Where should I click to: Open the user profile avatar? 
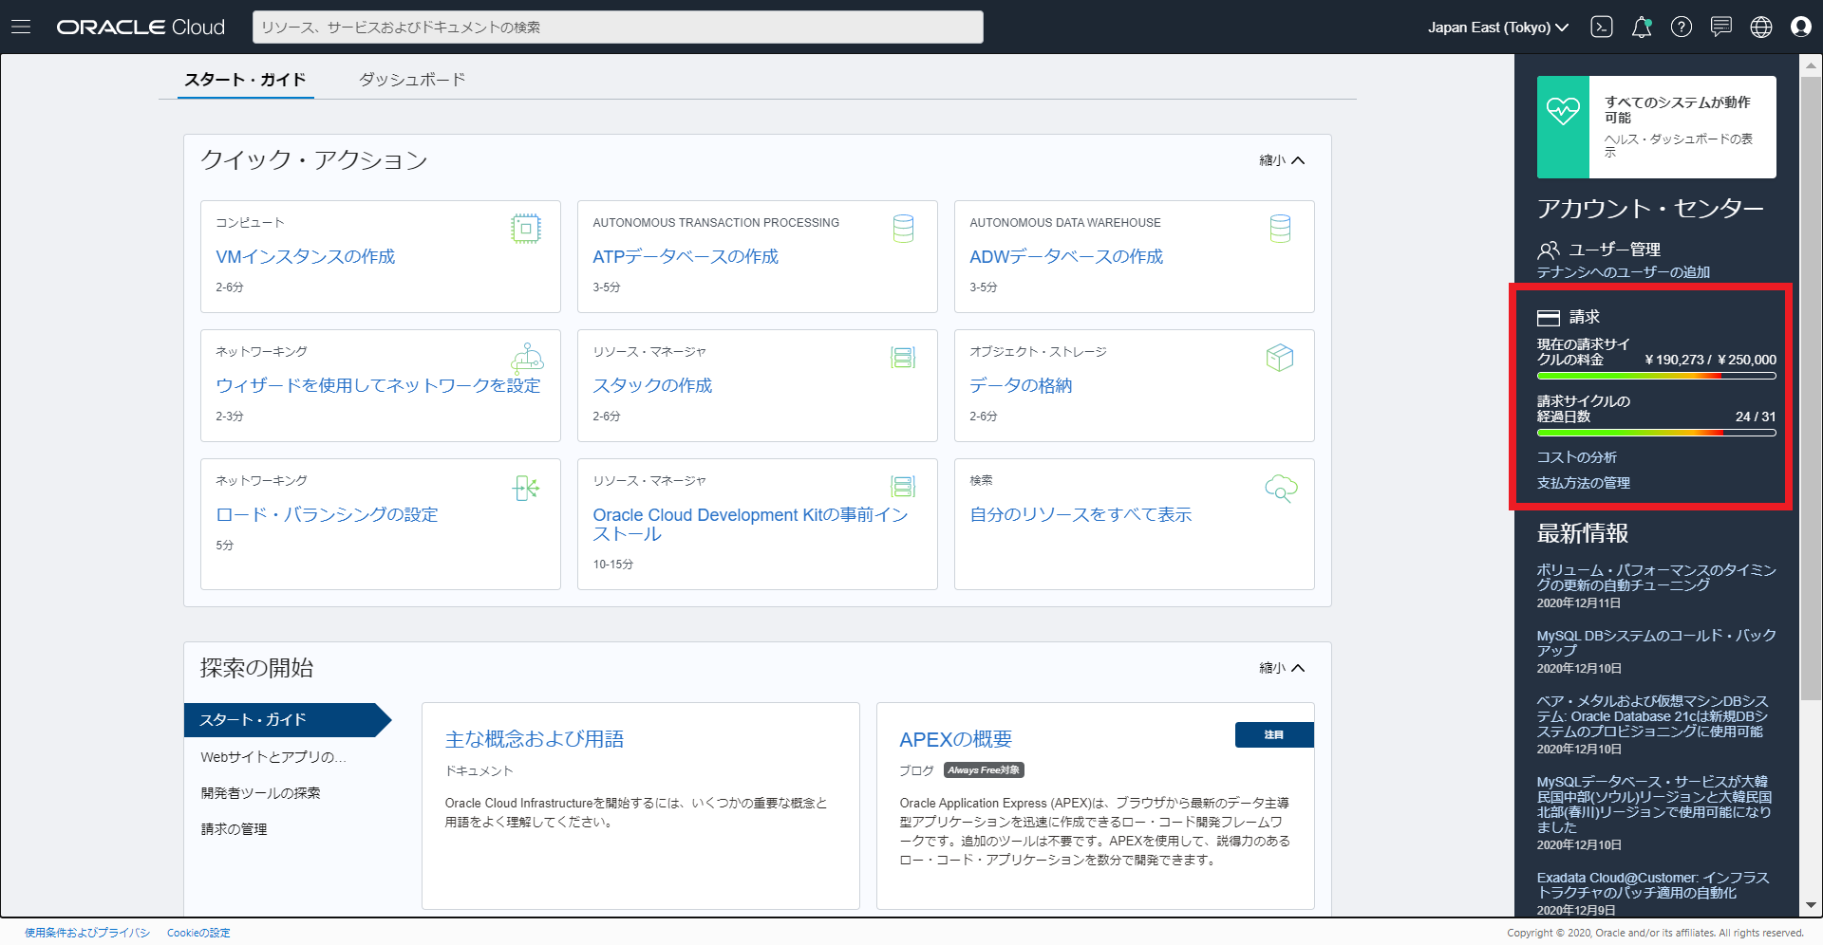(x=1800, y=27)
